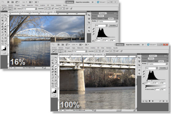The image size is (171, 114).
Task: Click the Automático button in the 100% window
Action: click(x=163, y=68)
